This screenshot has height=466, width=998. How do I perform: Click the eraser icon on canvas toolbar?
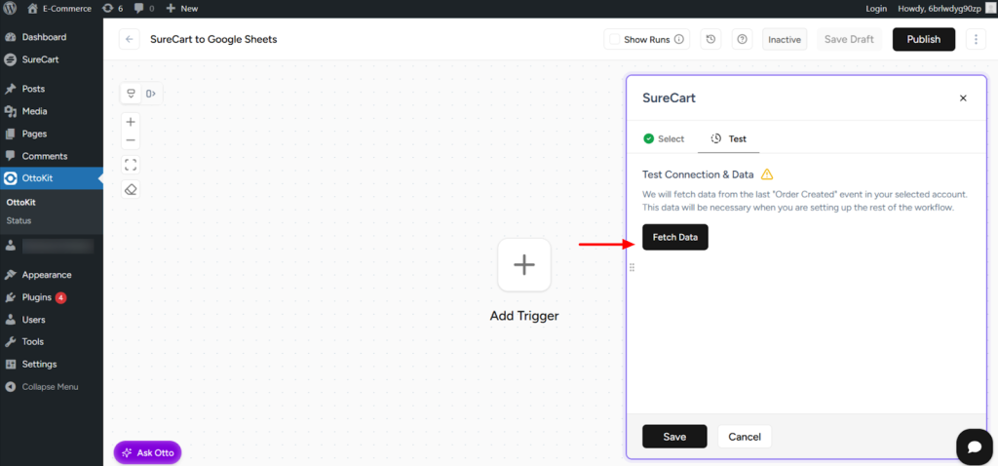coord(131,189)
